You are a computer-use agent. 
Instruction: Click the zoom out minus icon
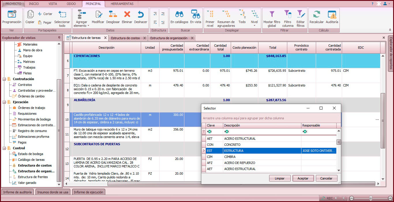point(351,198)
